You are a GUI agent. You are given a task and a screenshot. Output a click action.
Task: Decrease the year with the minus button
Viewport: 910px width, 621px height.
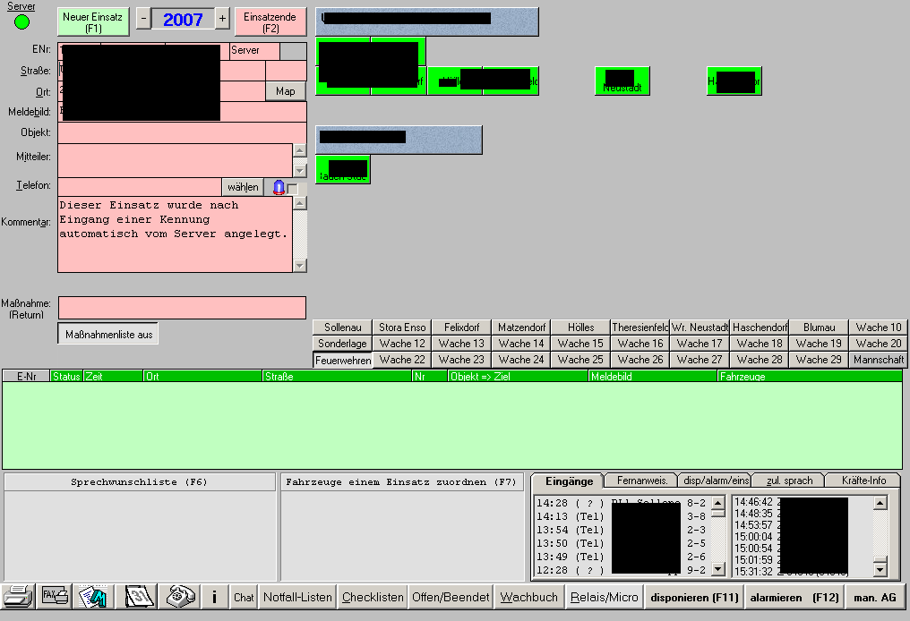pyautogui.click(x=143, y=20)
